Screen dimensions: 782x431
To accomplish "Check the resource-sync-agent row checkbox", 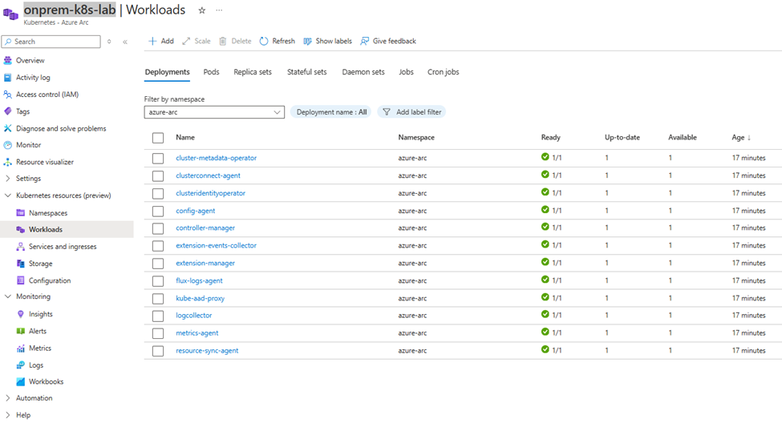I will click(x=158, y=351).
